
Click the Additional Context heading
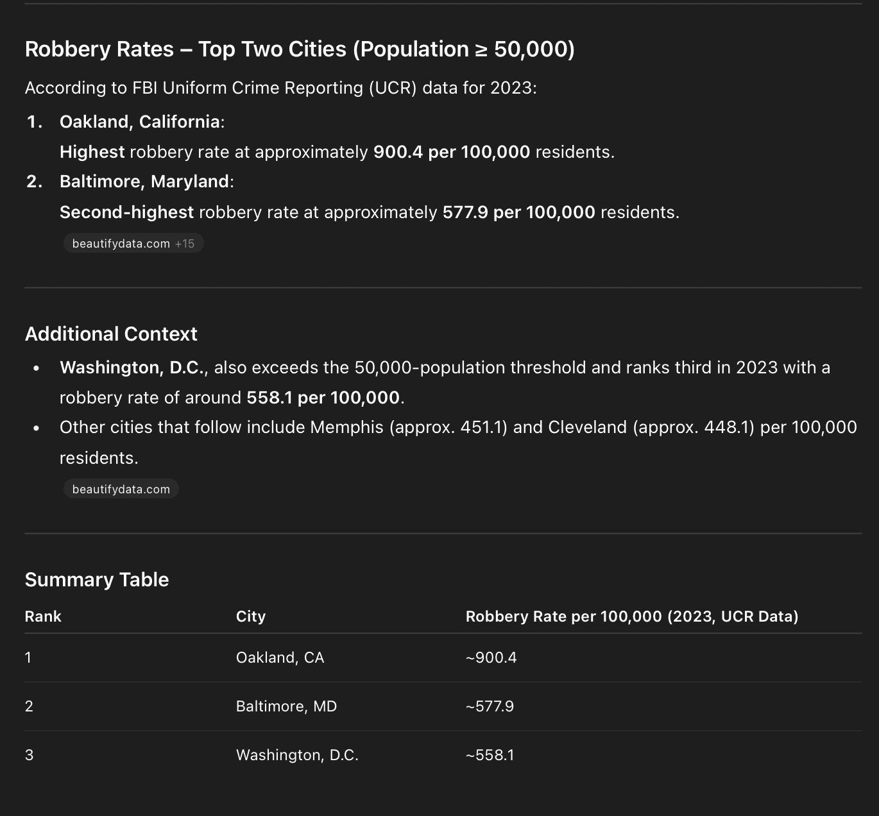click(x=111, y=334)
